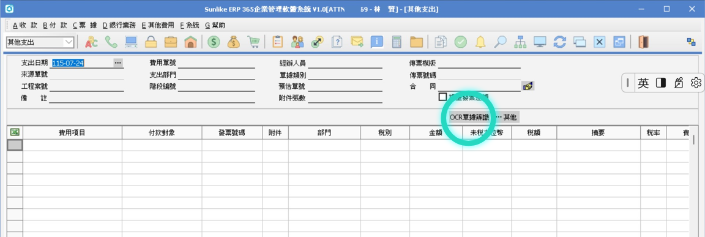Screen dimensions: 705x237
Task: Click the 備註 remarks input field
Action: click(152, 98)
